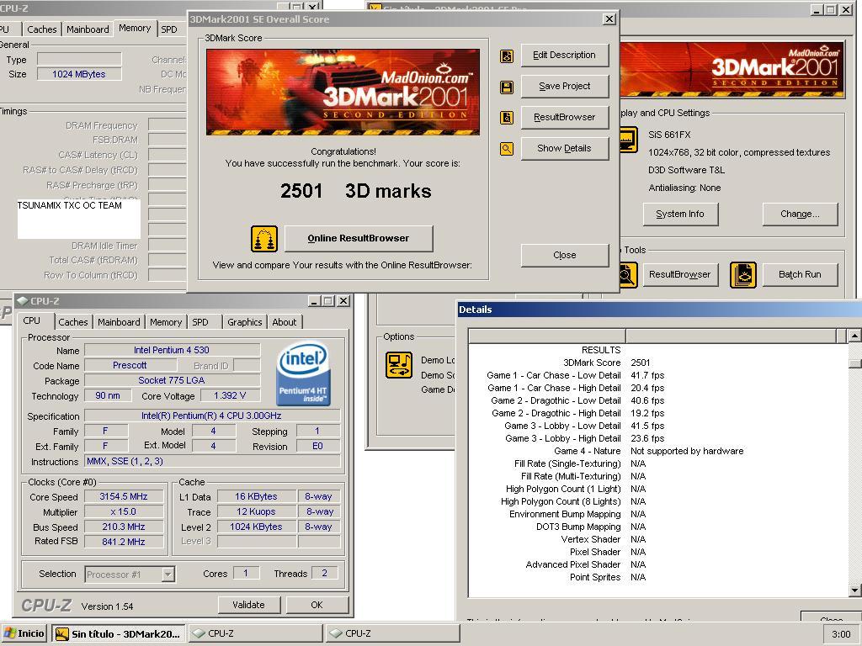Click the Core Speed 3154.5 MHz value
862x646 pixels.
[124, 496]
